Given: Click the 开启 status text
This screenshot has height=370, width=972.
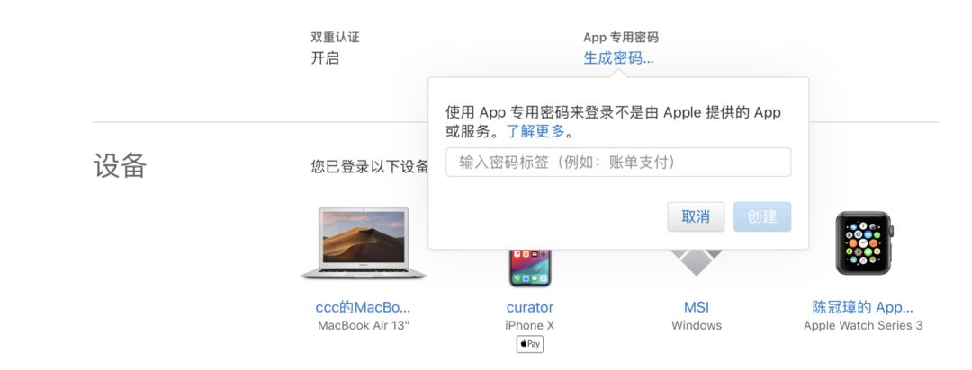Looking at the screenshot, I should (325, 58).
